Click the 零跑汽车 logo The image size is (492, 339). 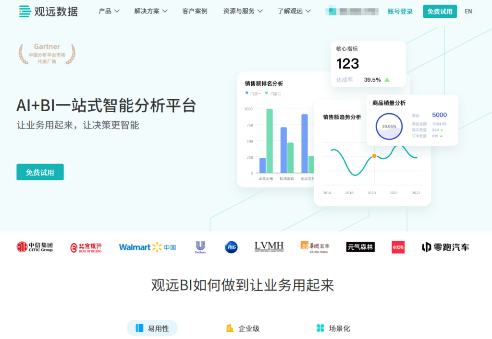coord(445,247)
